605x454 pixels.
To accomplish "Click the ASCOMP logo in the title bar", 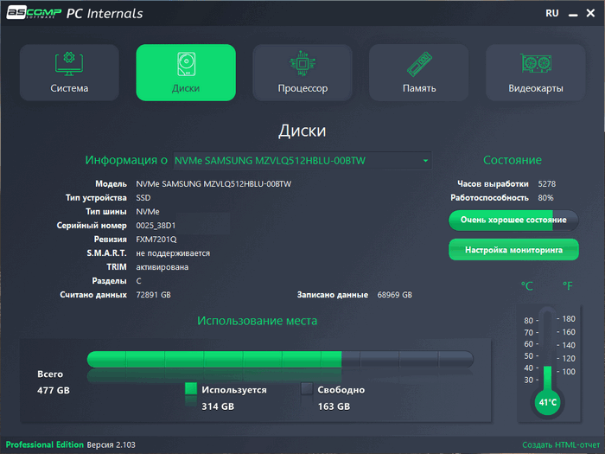I will pyautogui.click(x=34, y=13).
